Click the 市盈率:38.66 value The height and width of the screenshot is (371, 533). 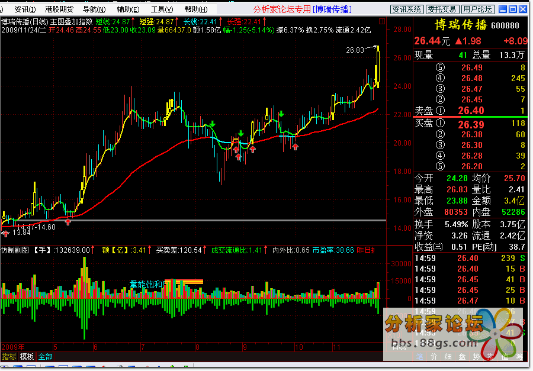click(x=333, y=250)
